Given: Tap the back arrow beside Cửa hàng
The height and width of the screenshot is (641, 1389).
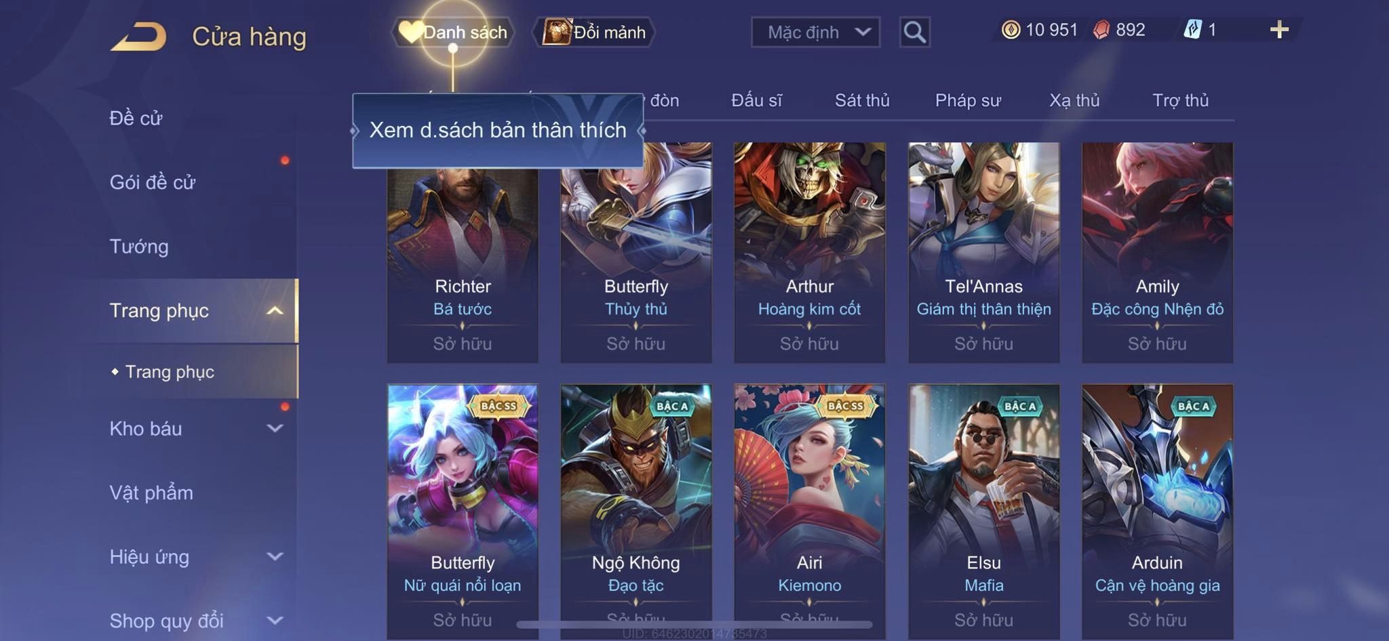Looking at the screenshot, I should coord(139,36).
